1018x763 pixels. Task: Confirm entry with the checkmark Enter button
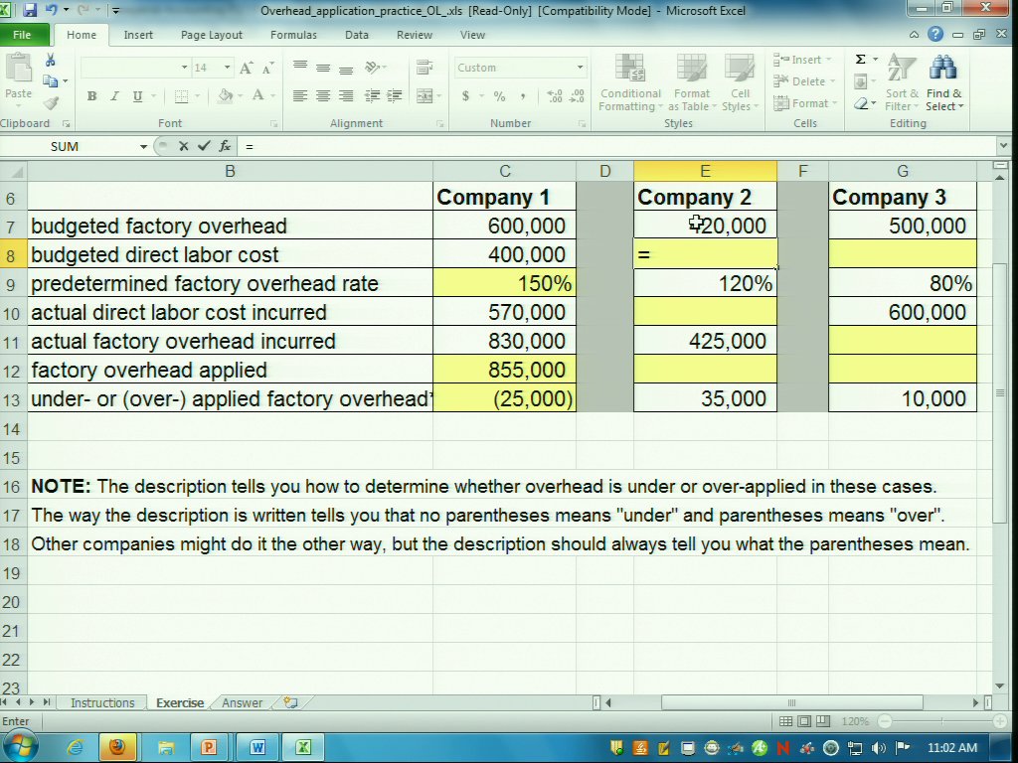pyautogui.click(x=204, y=146)
